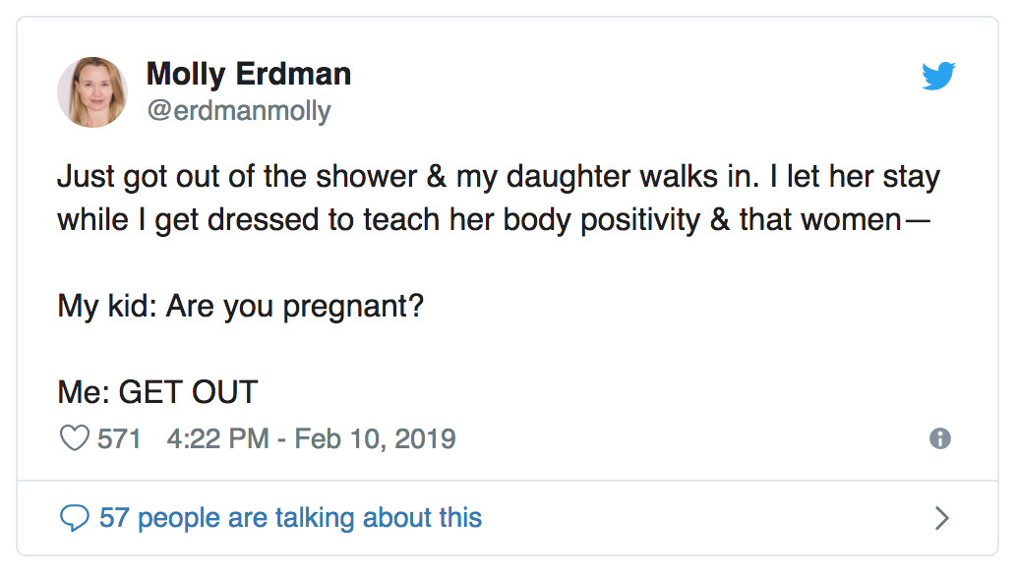Click the "Me: GET OUT" line

(157, 392)
